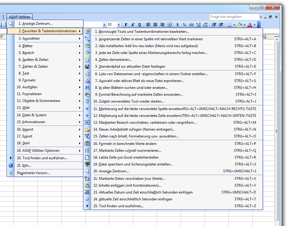The width and height of the screenshot is (288, 226).
Task: Click the fill color bucket icon
Action: pyautogui.click(x=240, y=24)
